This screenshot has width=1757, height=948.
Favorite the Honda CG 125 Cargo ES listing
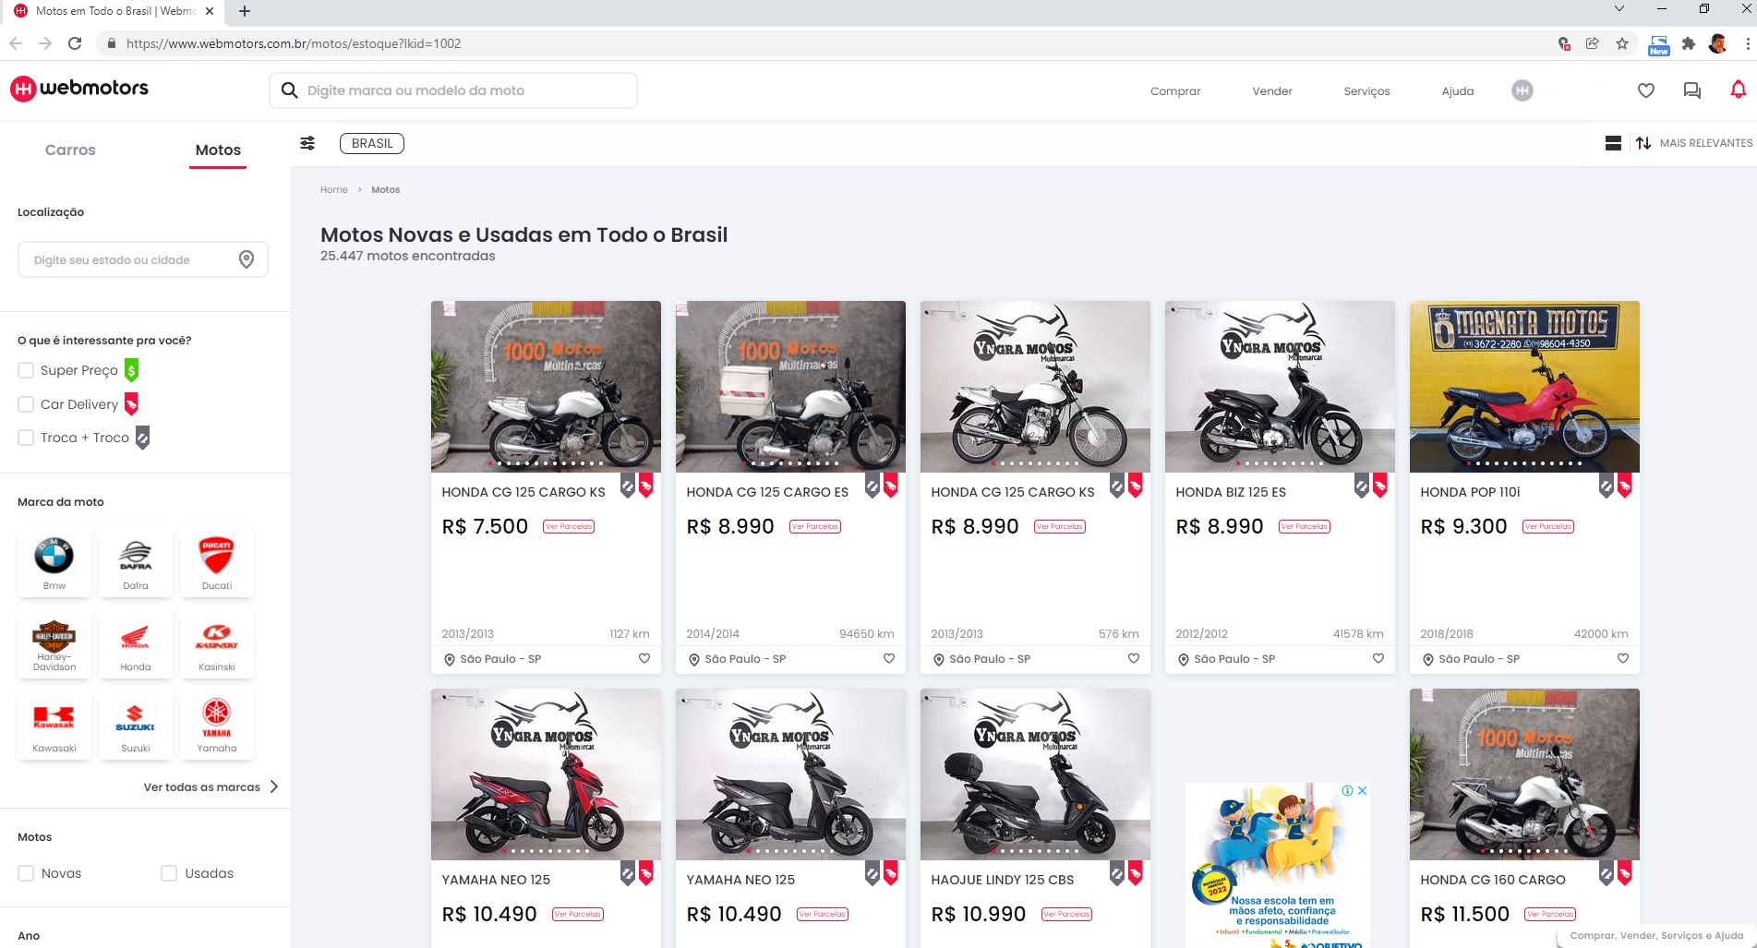(889, 658)
